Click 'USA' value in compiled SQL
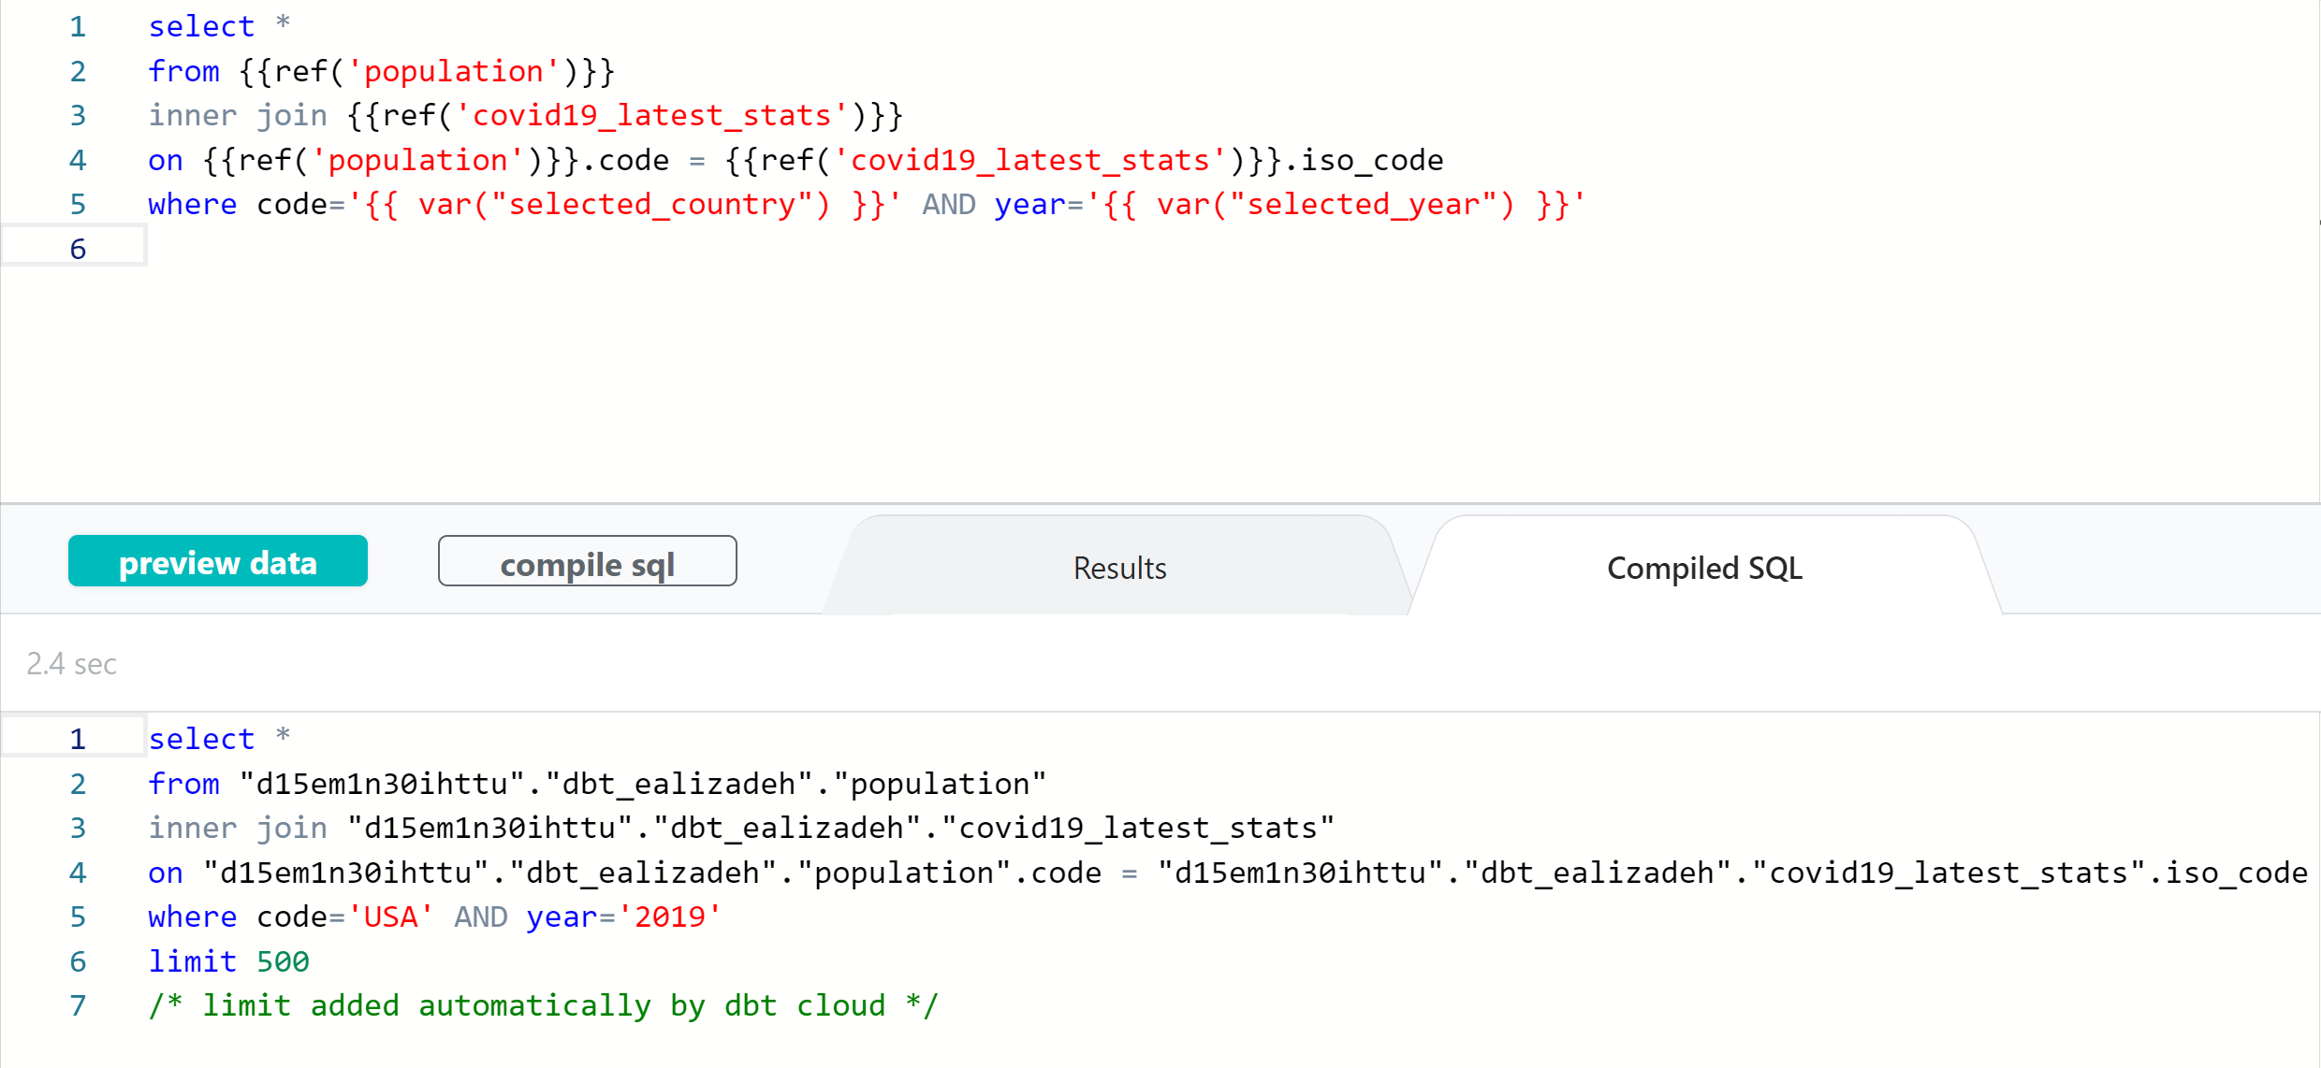 click(390, 917)
